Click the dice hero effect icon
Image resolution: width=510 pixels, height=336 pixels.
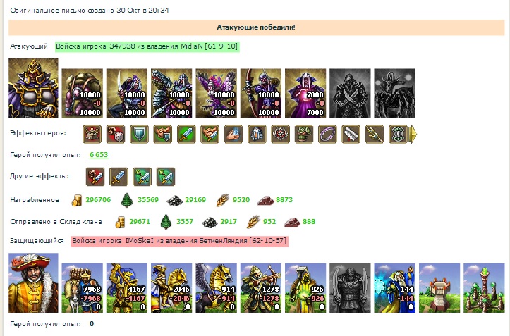[x=116, y=134]
